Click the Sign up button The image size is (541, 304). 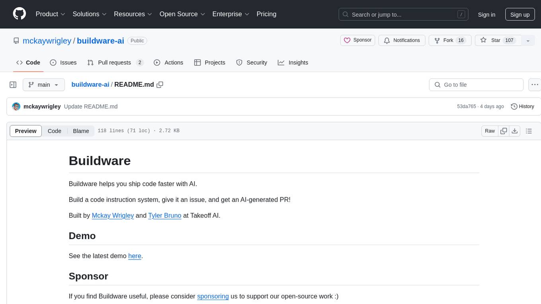(520, 14)
